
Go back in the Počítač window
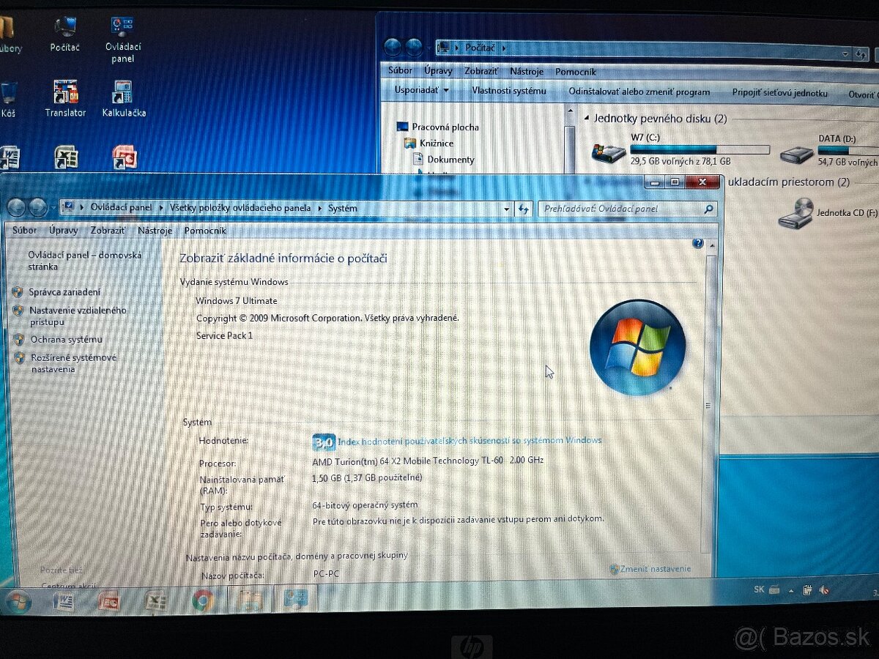tap(393, 48)
